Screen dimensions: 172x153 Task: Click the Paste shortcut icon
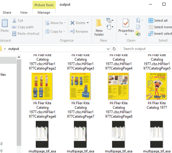point(14,34)
